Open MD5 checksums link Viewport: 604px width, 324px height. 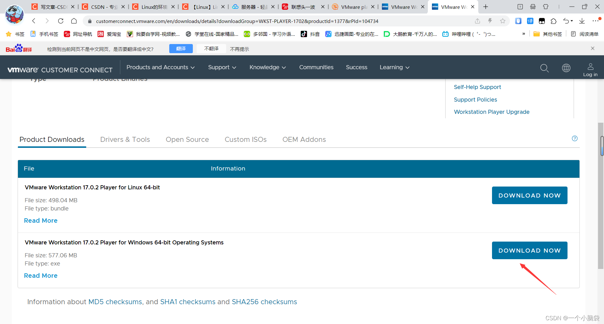115,302
